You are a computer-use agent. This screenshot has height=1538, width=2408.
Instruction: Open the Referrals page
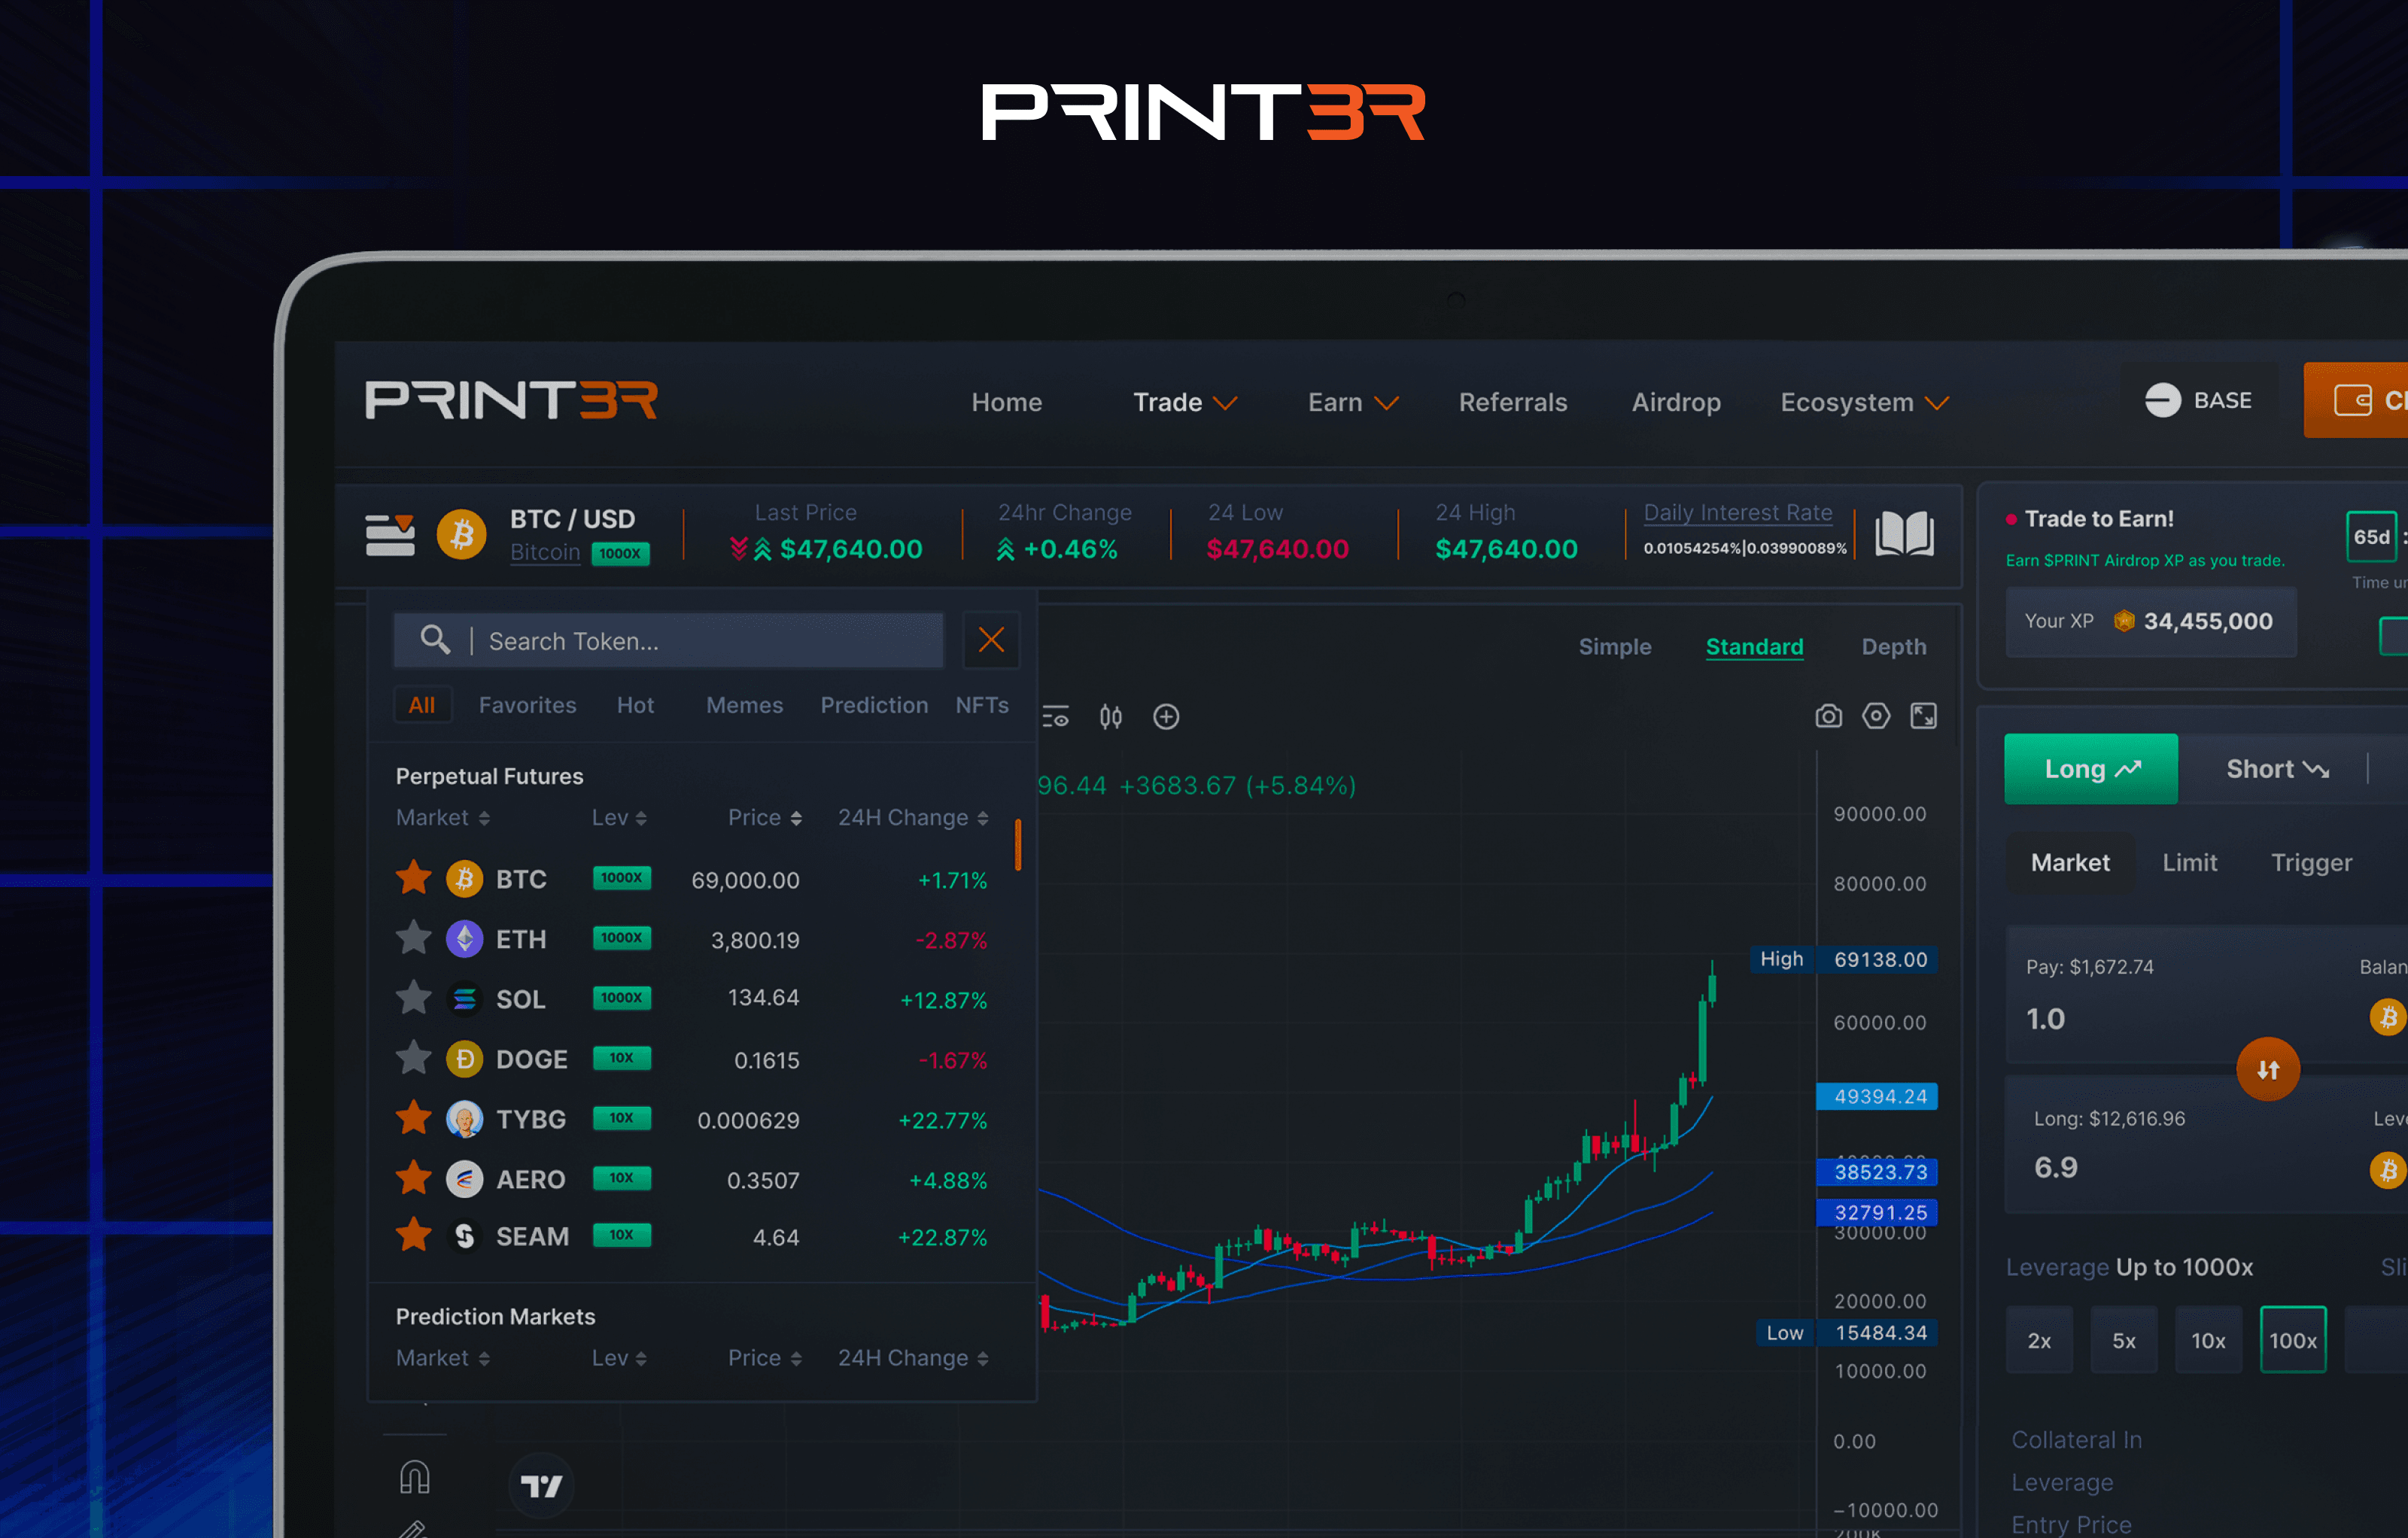tap(1513, 402)
